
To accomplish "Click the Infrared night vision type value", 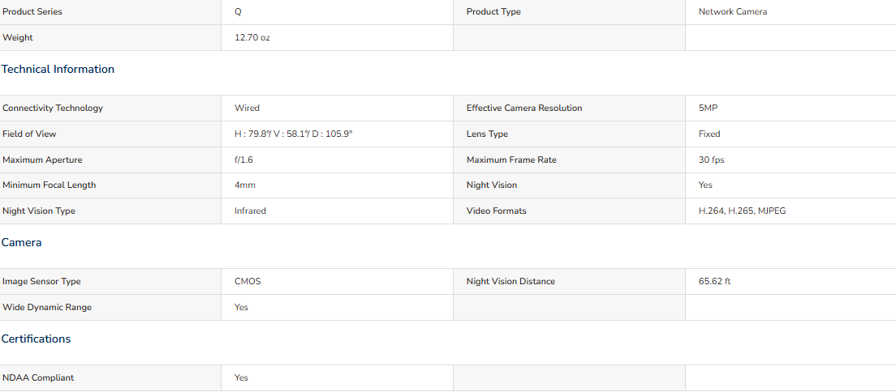I will pyautogui.click(x=250, y=211).
